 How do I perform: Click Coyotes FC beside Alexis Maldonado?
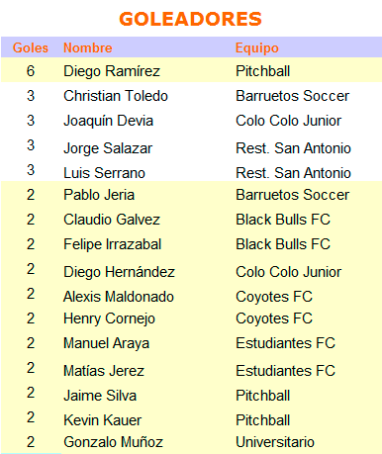point(274,297)
